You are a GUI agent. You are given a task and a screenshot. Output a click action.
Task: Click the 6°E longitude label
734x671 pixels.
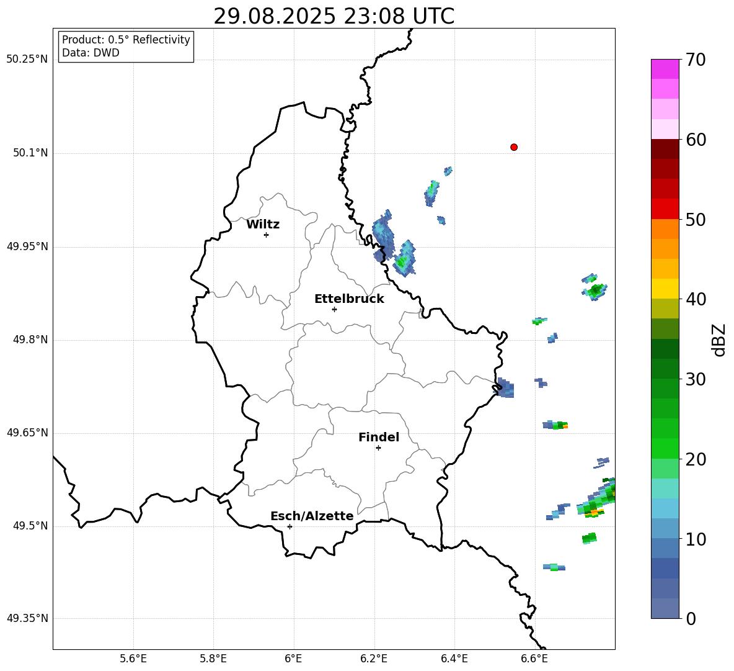[293, 659]
